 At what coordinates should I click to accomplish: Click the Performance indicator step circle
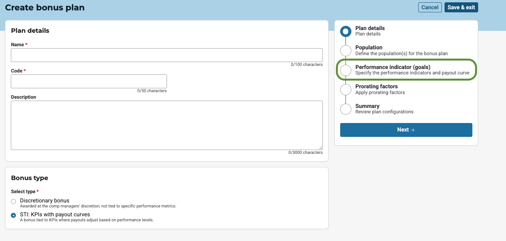[x=346, y=70]
